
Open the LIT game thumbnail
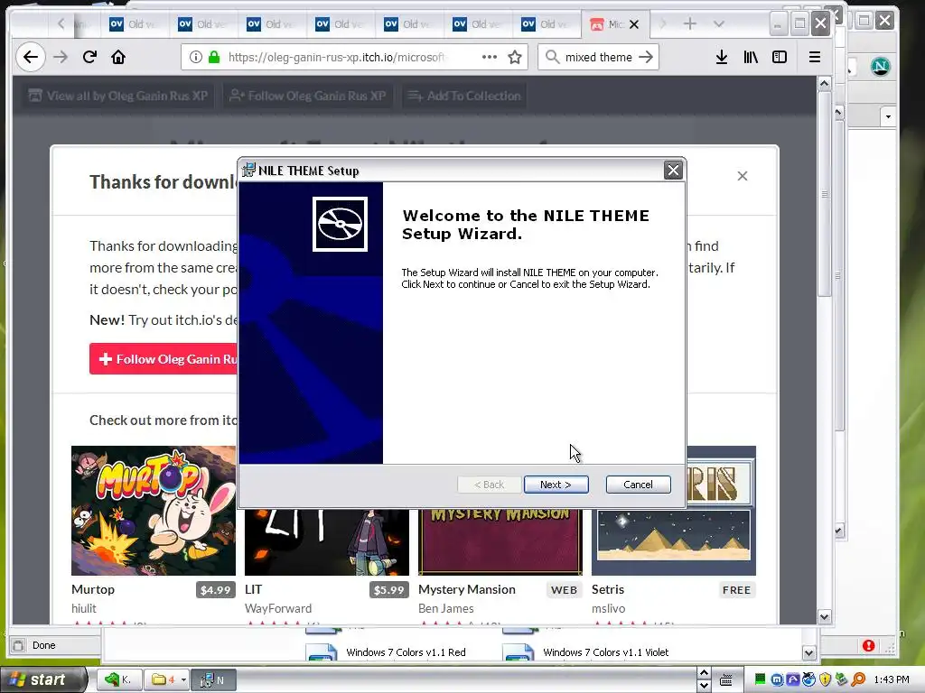click(x=327, y=541)
